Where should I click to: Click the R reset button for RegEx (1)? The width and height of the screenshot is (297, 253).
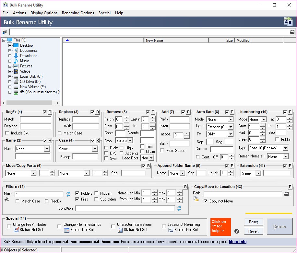point(50,112)
